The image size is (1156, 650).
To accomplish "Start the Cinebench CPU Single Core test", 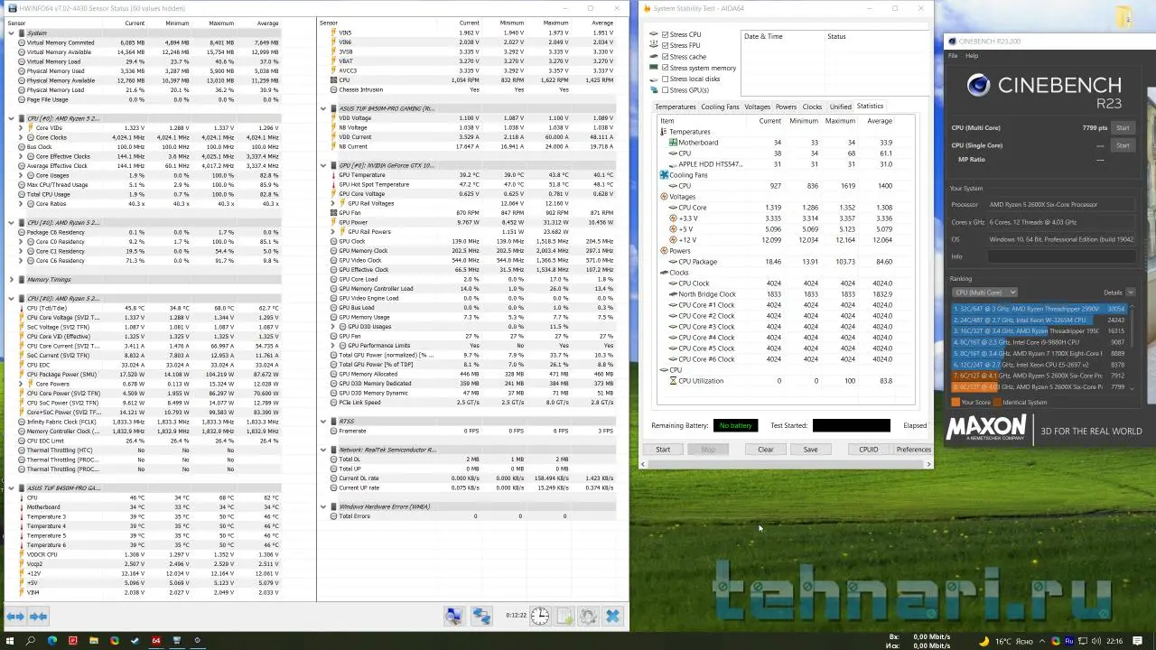I will click(1123, 145).
